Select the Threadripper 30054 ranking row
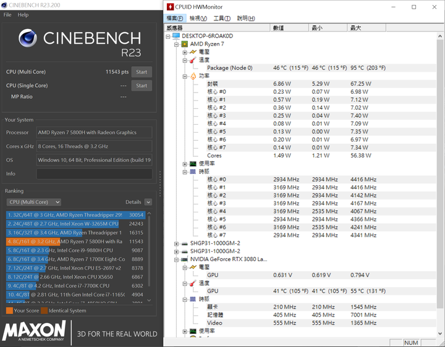 75,215
